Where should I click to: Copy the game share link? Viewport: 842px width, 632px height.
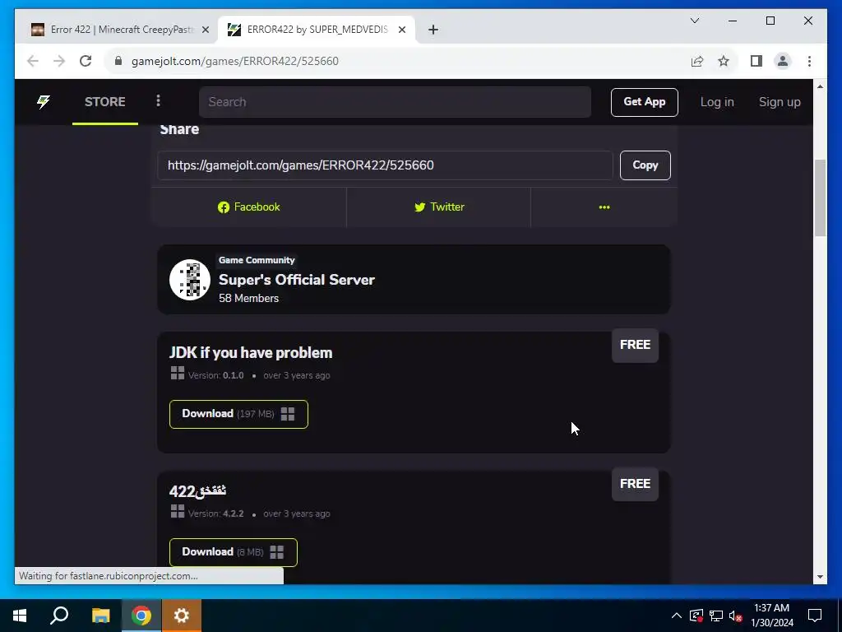[645, 165]
